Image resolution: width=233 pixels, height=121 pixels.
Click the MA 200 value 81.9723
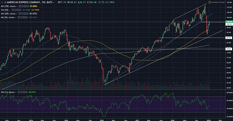pyautogui.click(x=33, y=14)
